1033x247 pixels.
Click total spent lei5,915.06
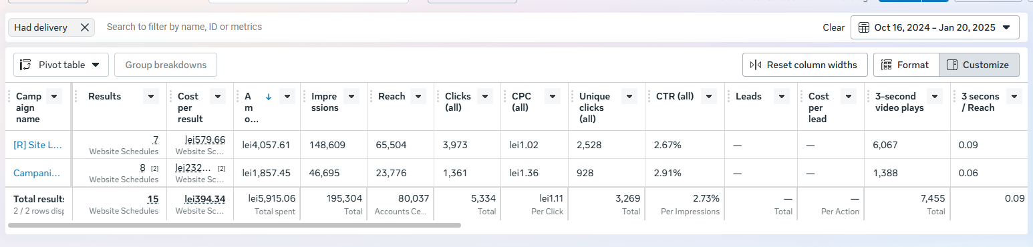pos(272,198)
